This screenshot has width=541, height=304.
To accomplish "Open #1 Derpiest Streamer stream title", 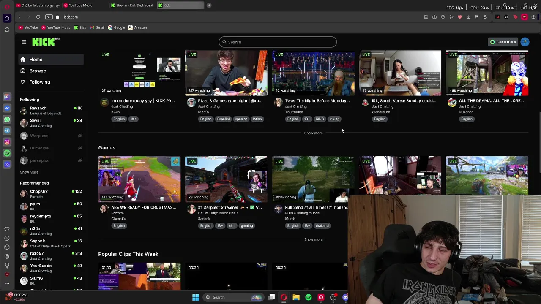I will point(230,207).
